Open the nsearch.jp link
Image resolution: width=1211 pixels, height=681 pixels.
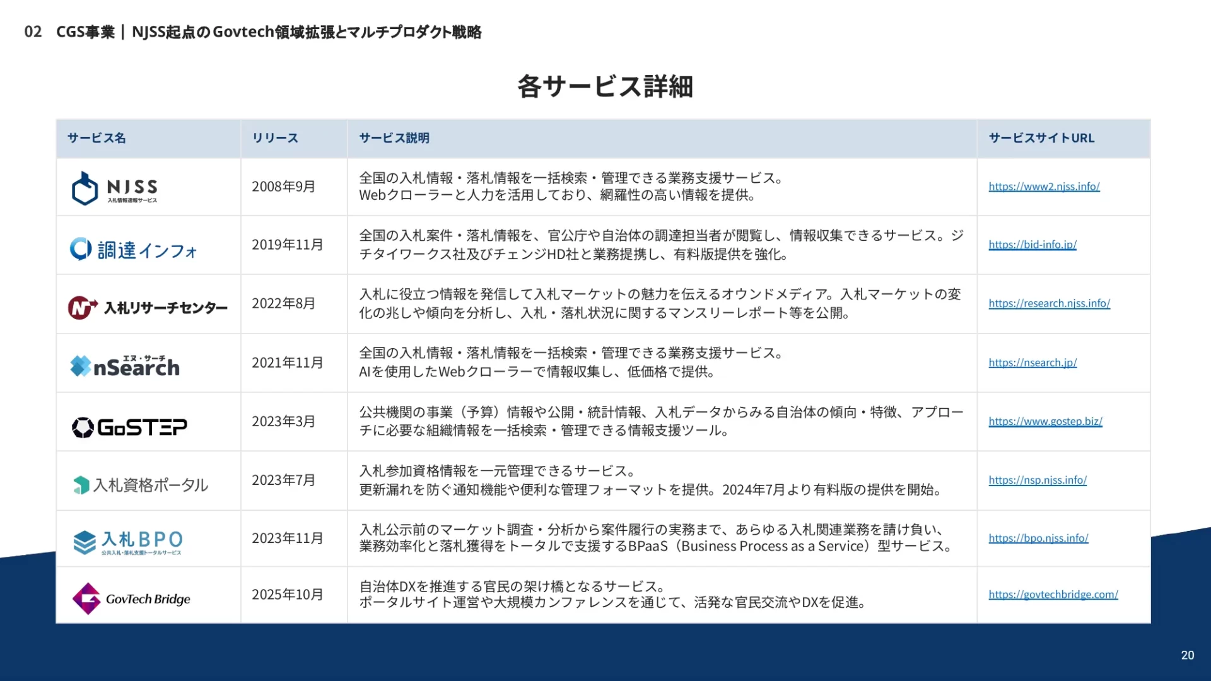(x=1033, y=363)
